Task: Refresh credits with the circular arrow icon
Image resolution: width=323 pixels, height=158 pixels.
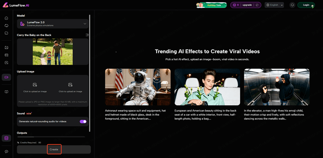Action: (x=257, y=5)
